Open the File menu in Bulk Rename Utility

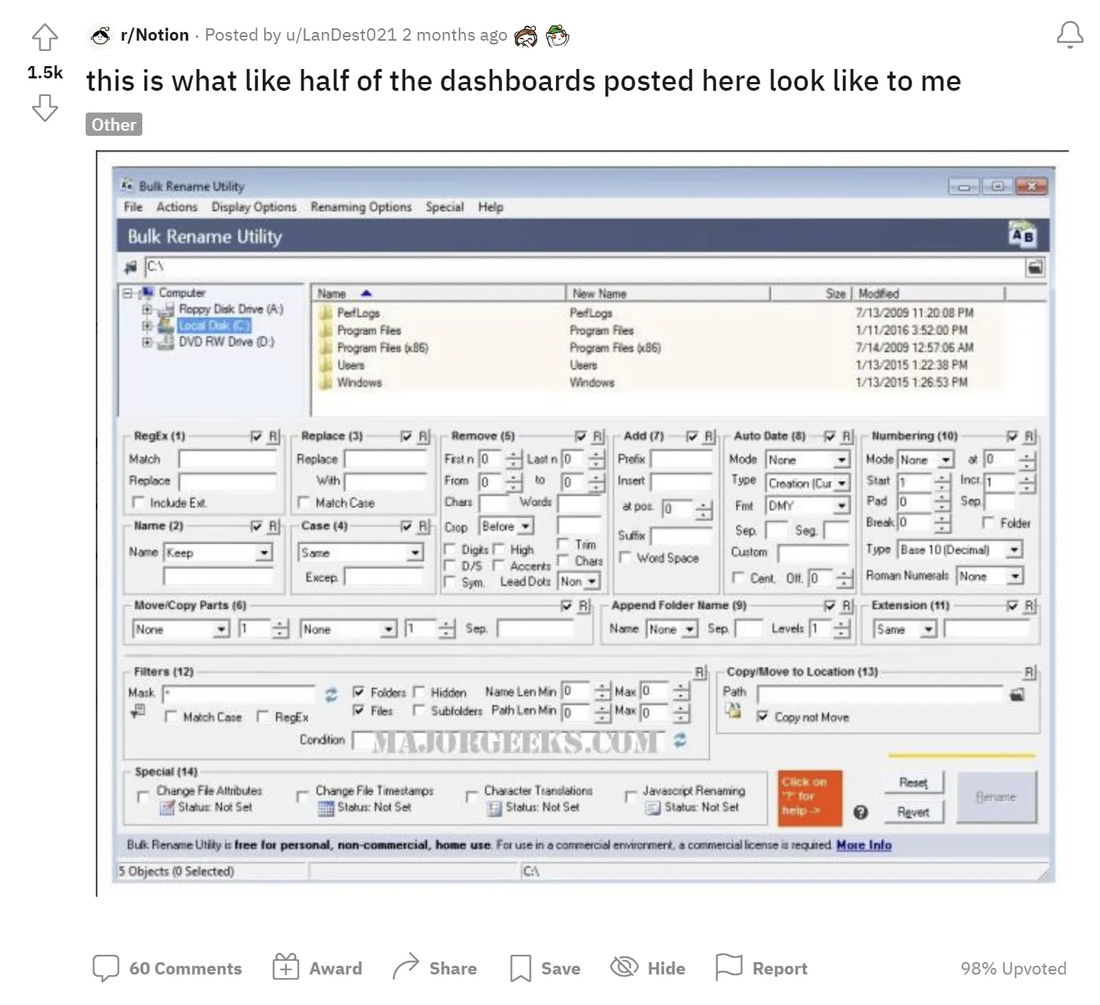[133, 207]
